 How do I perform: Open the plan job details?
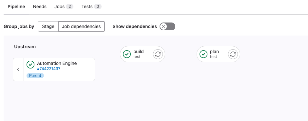pos(214,54)
